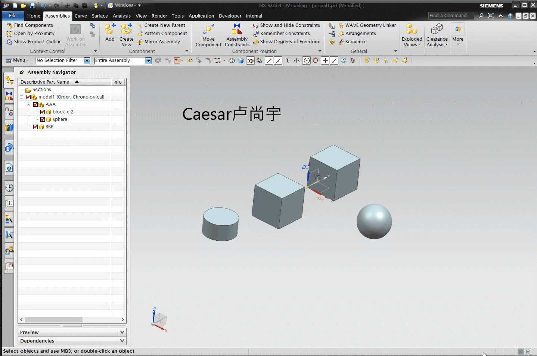Click Mirror Assembly
The height and width of the screenshot is (356, 537).
click(x=159, y=42)
